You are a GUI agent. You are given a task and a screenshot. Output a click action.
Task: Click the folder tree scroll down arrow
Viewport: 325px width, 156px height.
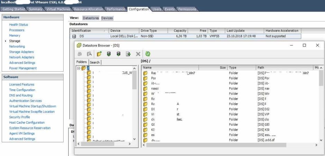pyautogui.click(x=134, y=139)
